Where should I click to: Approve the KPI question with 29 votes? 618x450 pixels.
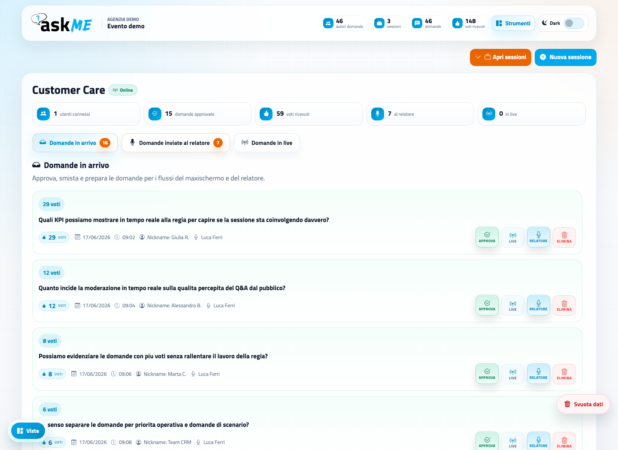coord(487,237)
